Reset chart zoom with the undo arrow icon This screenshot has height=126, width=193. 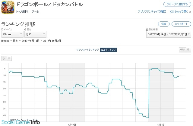[x=4, y=58]
